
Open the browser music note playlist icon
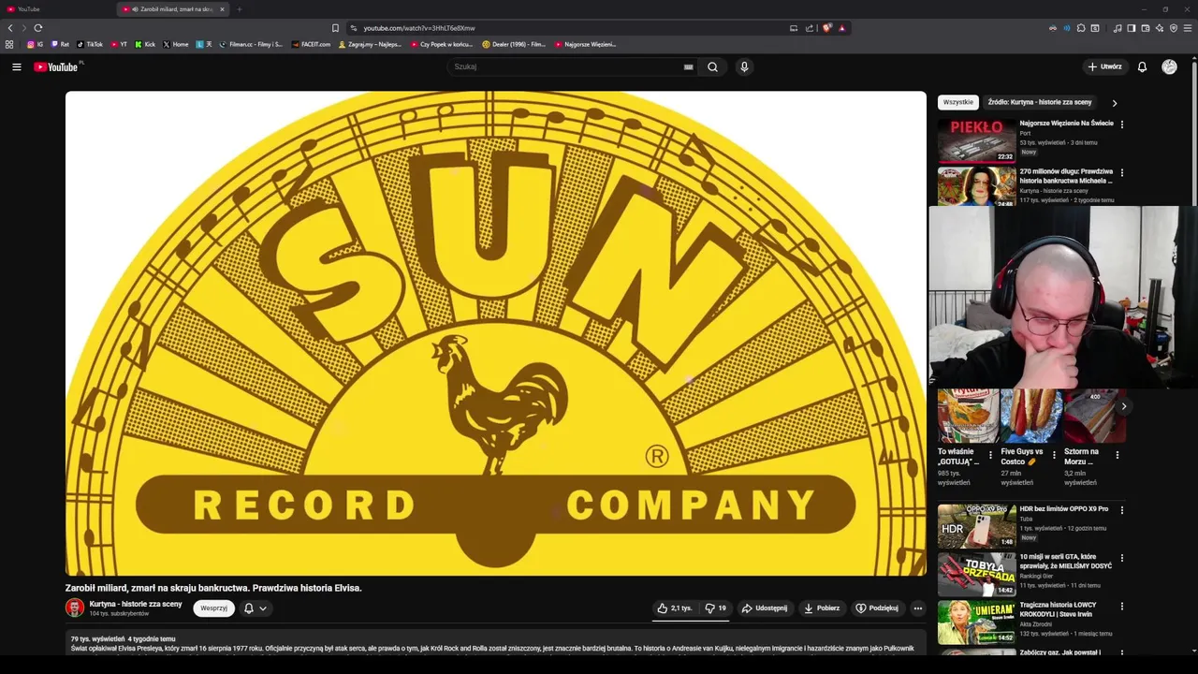coord(1118,28)
